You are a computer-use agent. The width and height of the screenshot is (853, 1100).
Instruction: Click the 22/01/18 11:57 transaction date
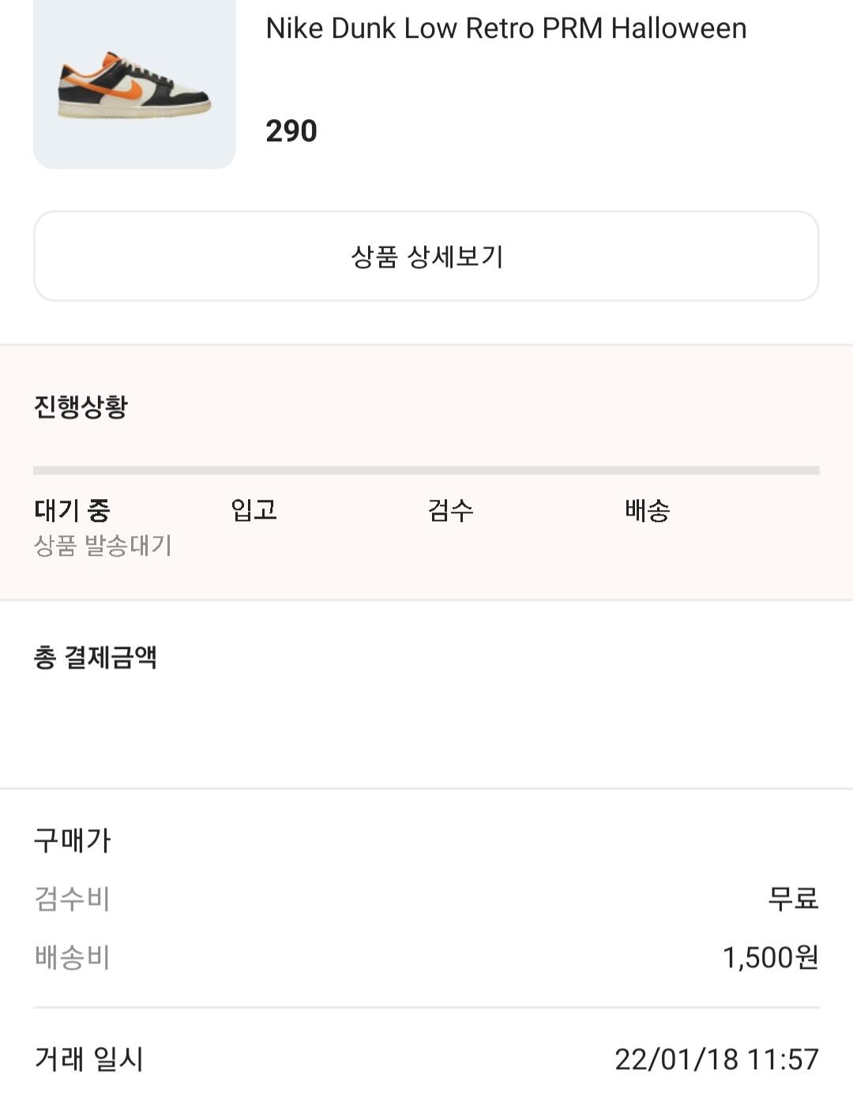[716, 1059]
